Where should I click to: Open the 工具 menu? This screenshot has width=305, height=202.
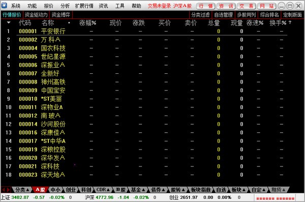(120, 6)
